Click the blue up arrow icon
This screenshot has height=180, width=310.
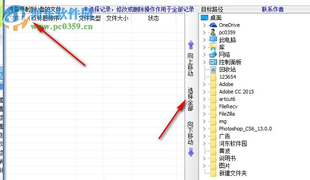(191, 45)
